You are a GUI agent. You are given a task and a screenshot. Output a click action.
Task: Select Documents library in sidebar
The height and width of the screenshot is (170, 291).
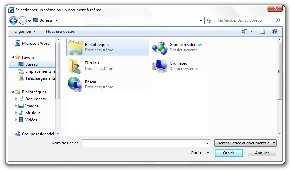(x=35, y=99)
